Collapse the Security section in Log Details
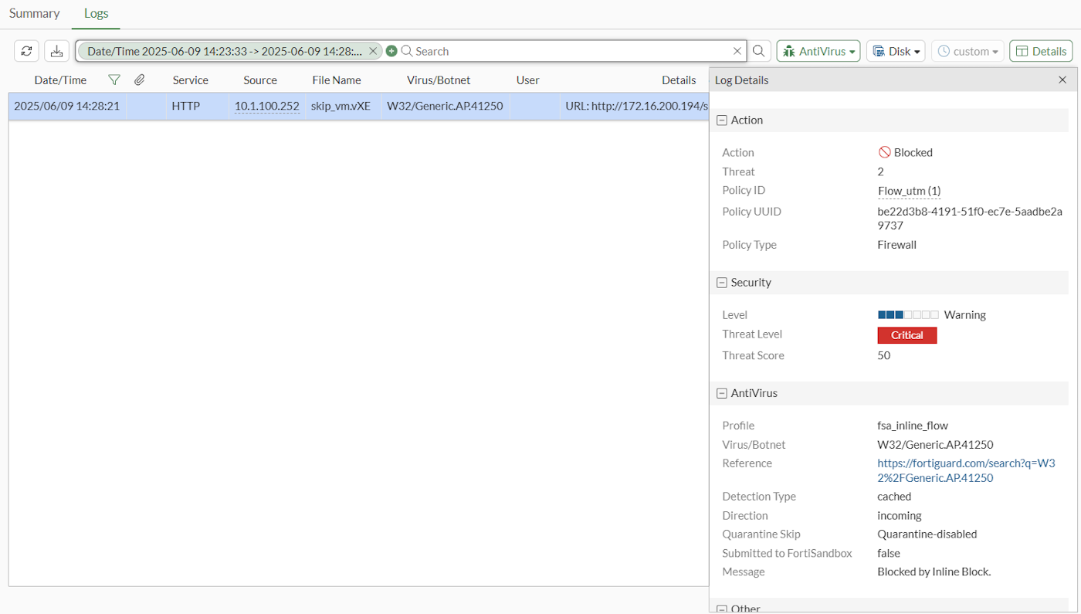 [722, 282]
